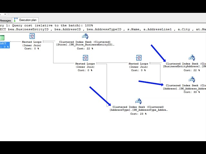Click the BusinessEntityAddress Clustered Index Seek icon
This screenshot has height=154, width=206.
coord(192,58)
